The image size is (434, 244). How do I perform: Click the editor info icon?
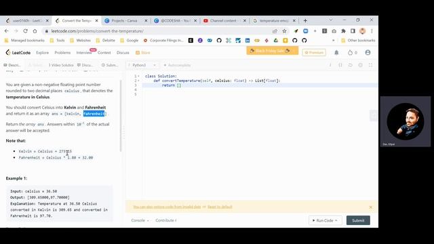(330, 65)
